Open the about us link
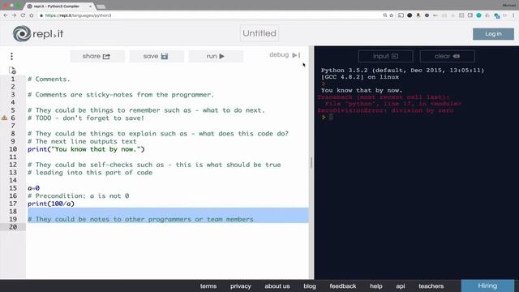Image resolution: width=519 pixels, height=292 pixels. click(277, 286)
